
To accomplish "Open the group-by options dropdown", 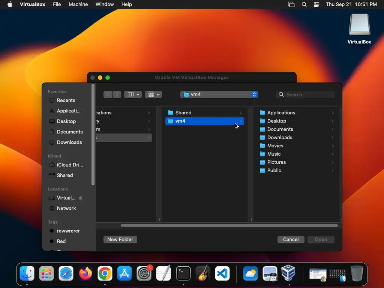I will point(153,94).
